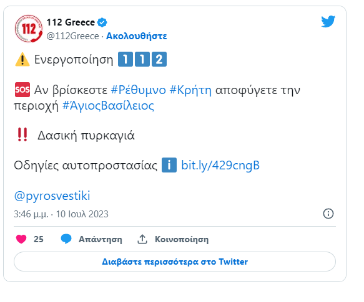Viewport: 364px width, 302px height.
Task: Click Διαβάστε περισσότερα στο Twitter button
Action: click(175, 262)
